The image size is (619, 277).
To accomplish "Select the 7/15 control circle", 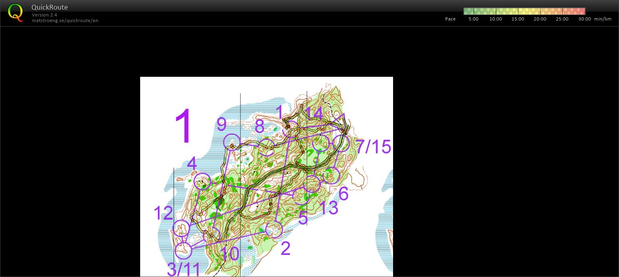I will click(x=342, y=144).
